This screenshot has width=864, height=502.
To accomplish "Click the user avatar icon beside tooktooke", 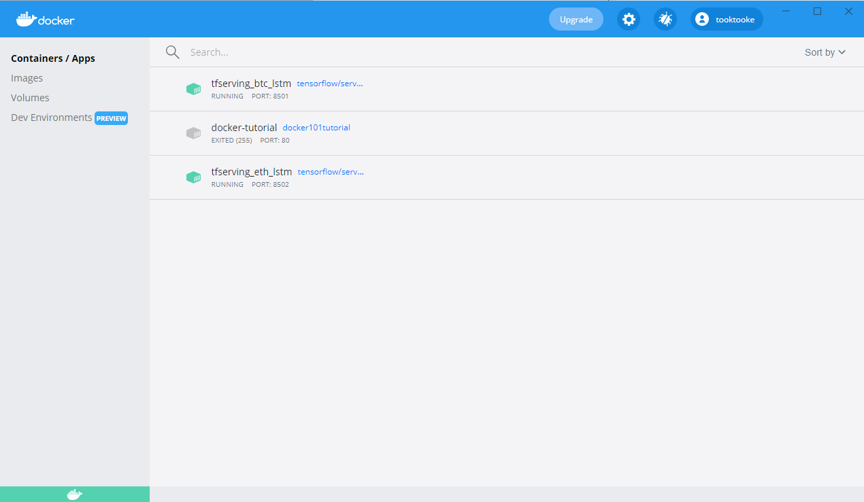I will (x=702, y=19).
